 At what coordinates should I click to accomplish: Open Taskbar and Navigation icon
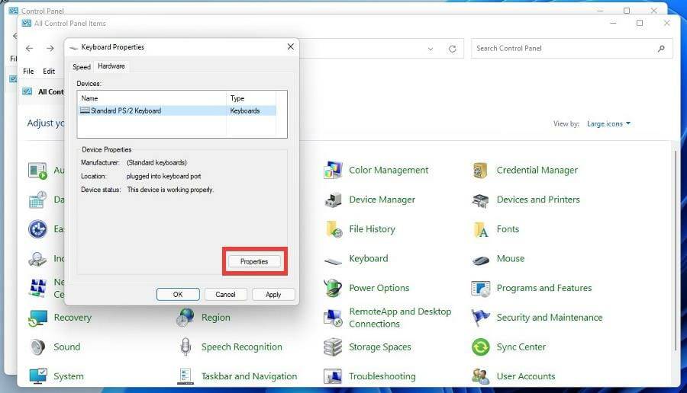[x=185, y=376]
